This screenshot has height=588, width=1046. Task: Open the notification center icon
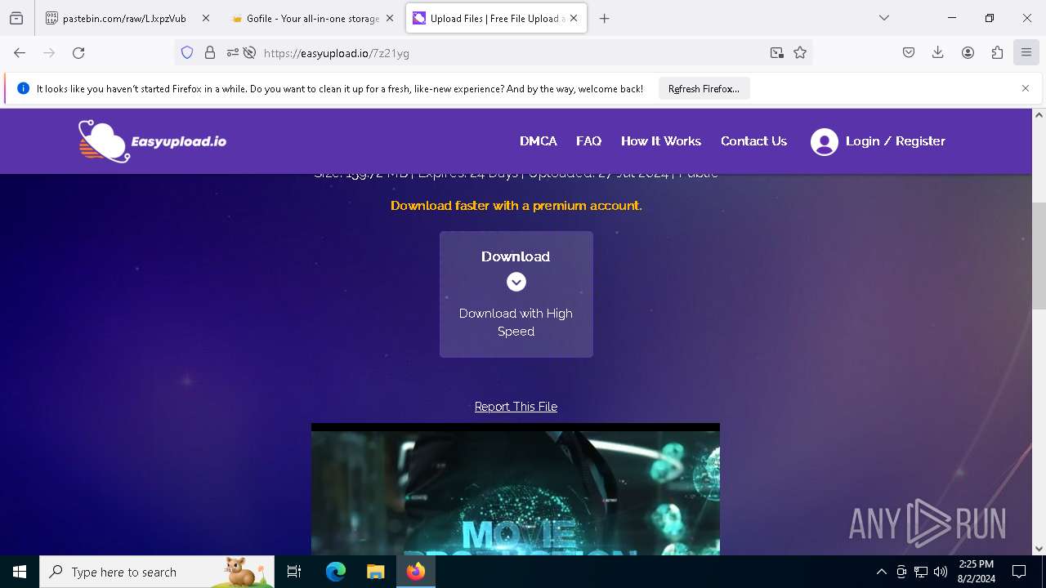pyautogui.click(x=1019, y=572)
